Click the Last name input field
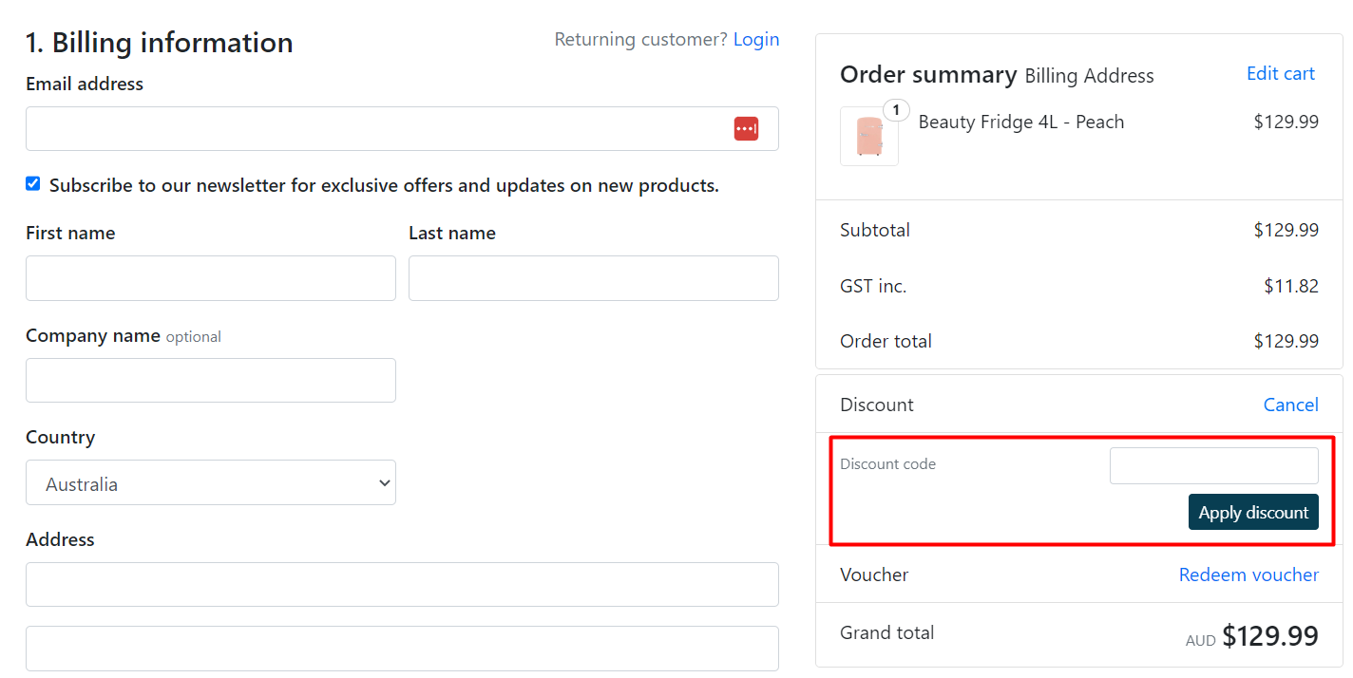The image size is (1353, 678). (x=594, y=278)
